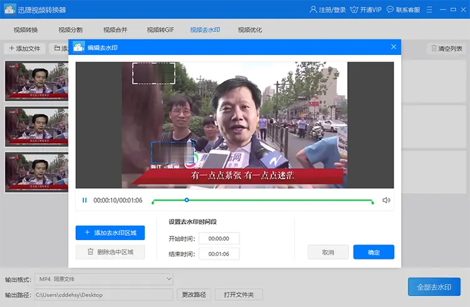Open the 视频转GIF tab
The height and width of the screenshot is (307, 470).
pos(160,29)
